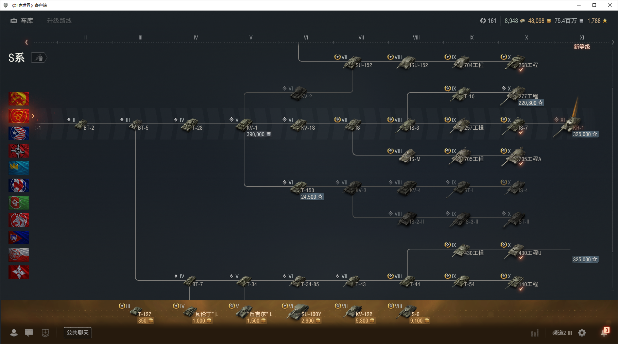Viewport: 618px width, 344px height.
Task: Open the settings gear icon
Action: pos(582,333)
